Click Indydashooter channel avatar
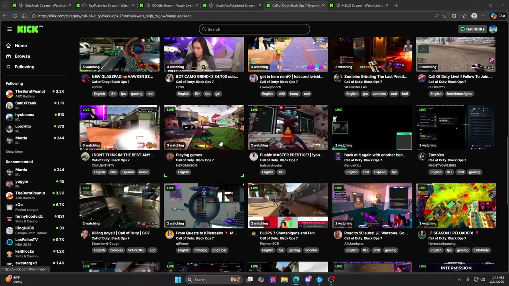The height and width of the screenshot is (286, 509). (254, 157)
